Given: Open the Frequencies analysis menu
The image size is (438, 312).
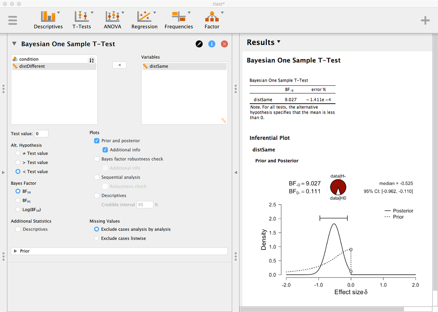Looking at the screenshot, I should tap(179, 20).
